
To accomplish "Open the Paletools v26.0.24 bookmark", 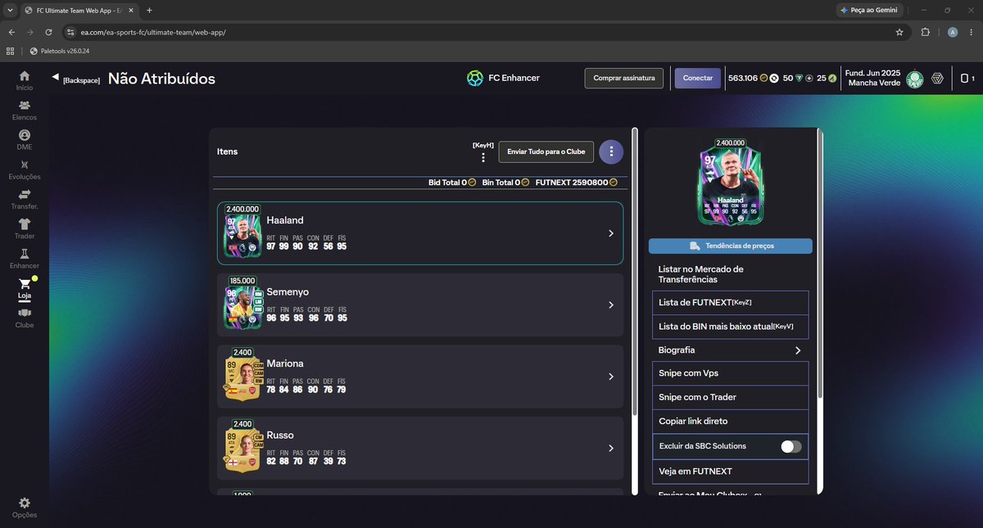I will pos(59,51).
